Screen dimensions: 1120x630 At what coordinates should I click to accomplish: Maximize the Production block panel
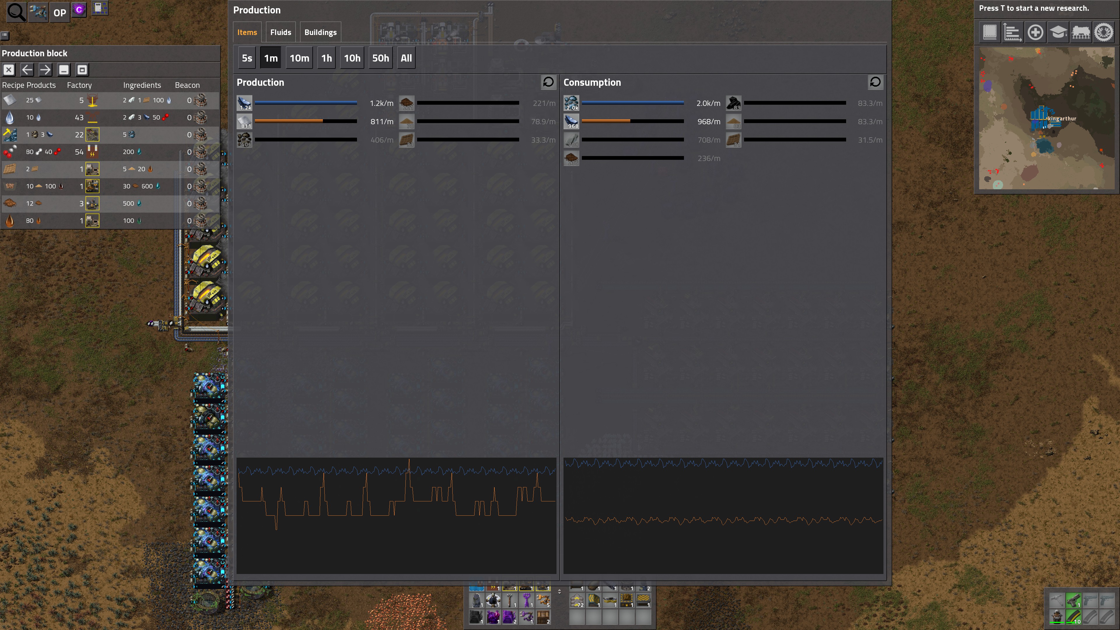82,70
